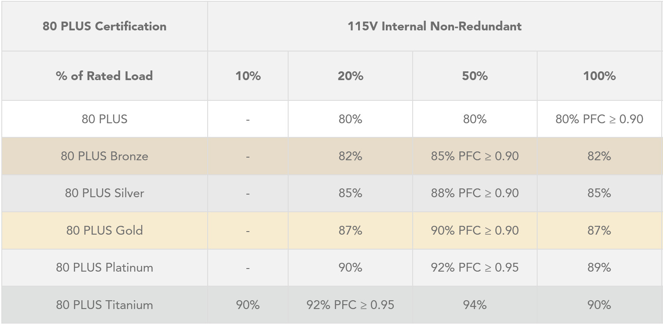Click Platinum 92% PFC ≥ 0.95 cell
This screenshot has width=663, height=324.
click(475, 268)
